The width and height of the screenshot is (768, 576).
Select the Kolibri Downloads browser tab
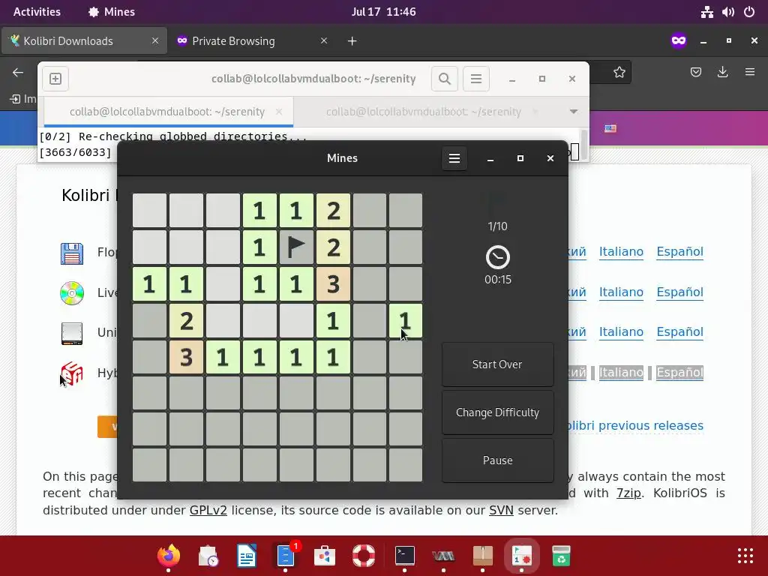tap(84, 41)
